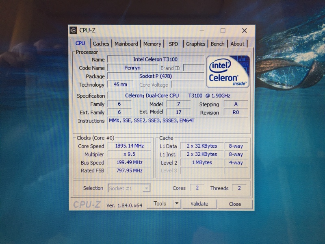The height and width of the screenshot is (244, 325).
Task: Click the empty Core Voltage field
Action: click(x=188, y=85)
